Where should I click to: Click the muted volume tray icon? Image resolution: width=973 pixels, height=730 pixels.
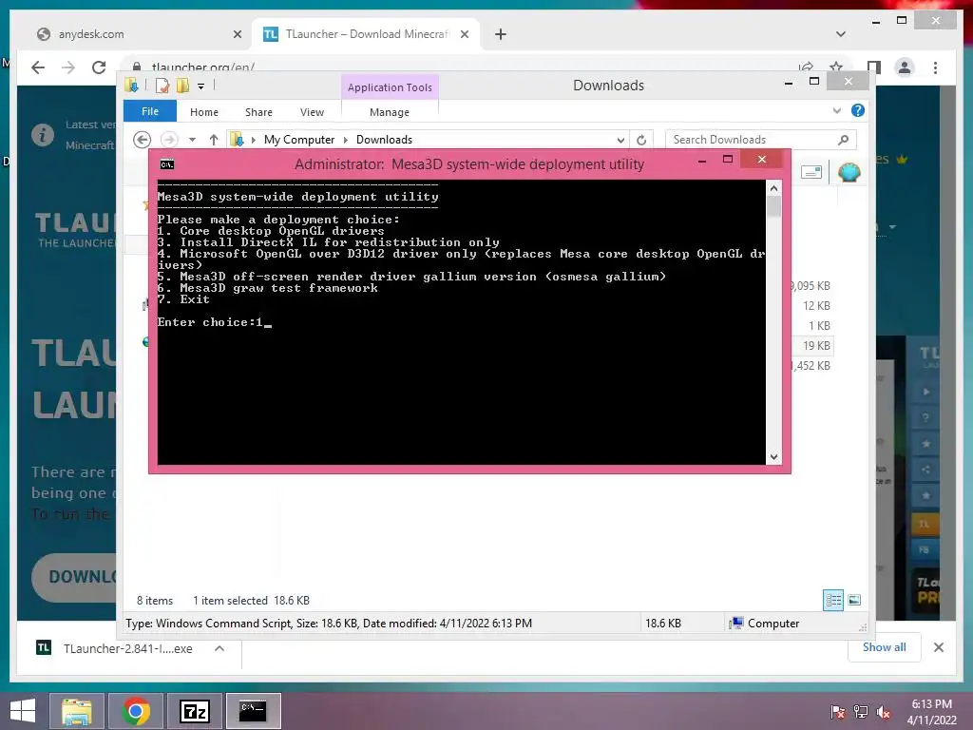tap(883, 712)
